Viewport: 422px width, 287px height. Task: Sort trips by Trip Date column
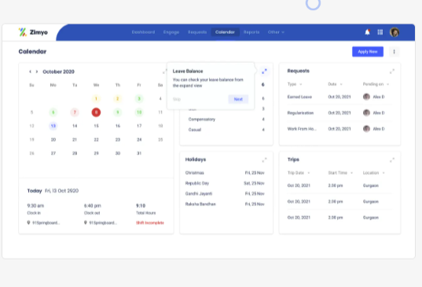[x=299, y=173]
